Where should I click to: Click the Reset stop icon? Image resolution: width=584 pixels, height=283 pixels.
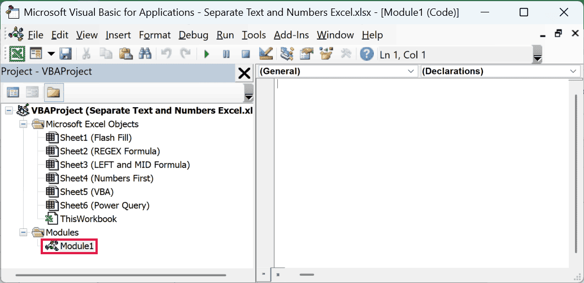[x=246, y=55]
